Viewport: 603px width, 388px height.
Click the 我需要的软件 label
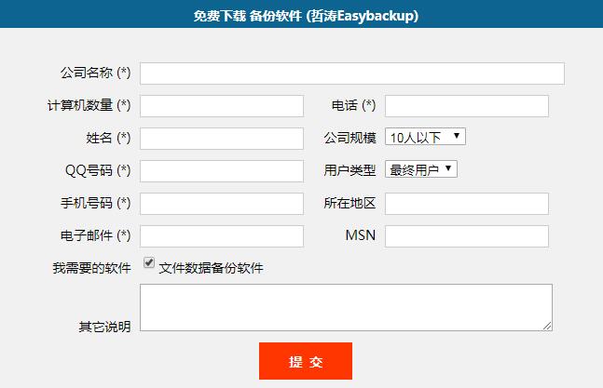[x=91, y=268]
